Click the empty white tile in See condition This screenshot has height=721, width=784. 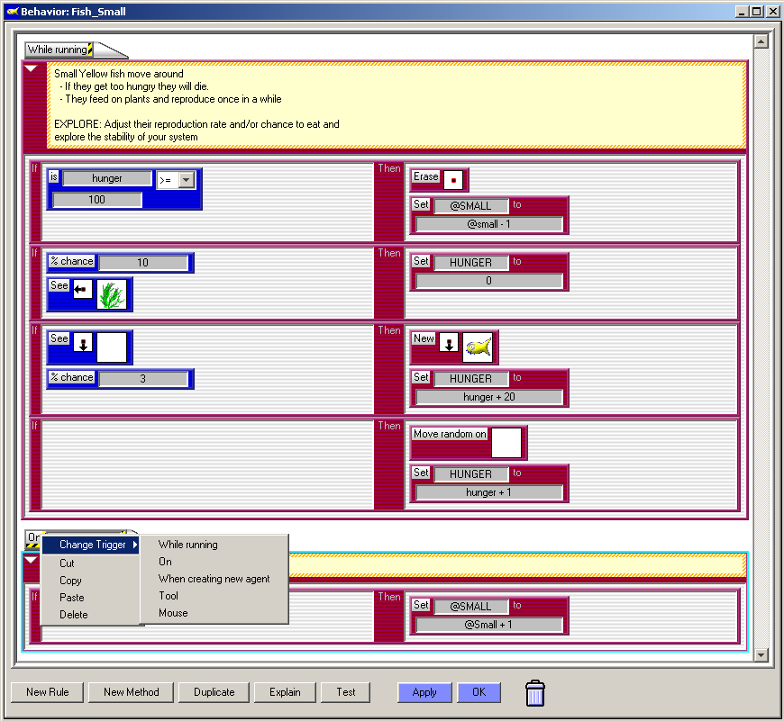pyautogui.click(x=112, y=347)
